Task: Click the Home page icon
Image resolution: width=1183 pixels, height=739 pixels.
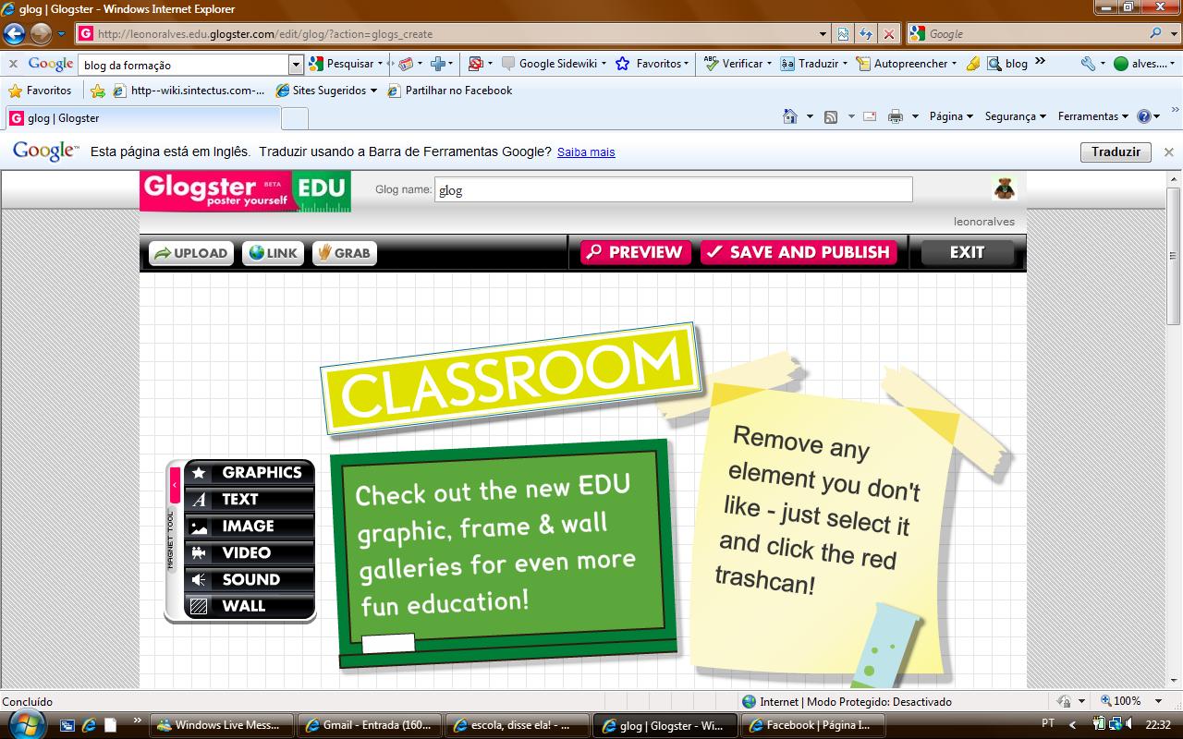Action: (790, 116)
